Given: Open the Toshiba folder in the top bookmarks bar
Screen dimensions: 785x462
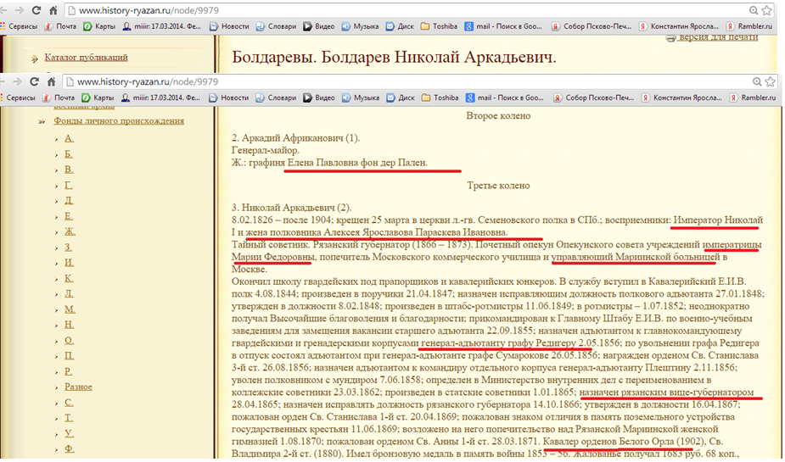Looking at the screenshot, I should [x=439, y=26].
